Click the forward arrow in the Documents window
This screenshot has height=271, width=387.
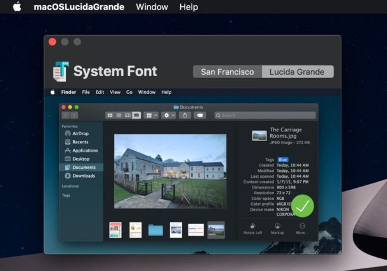point(74,116)
